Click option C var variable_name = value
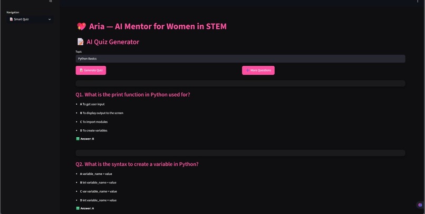The image size is (425, 214). tap(99, 191)
